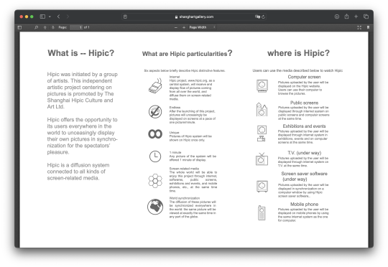
Task: Click the infinity symbol icon
Action: pyautogui.click(x=155, y=134)
